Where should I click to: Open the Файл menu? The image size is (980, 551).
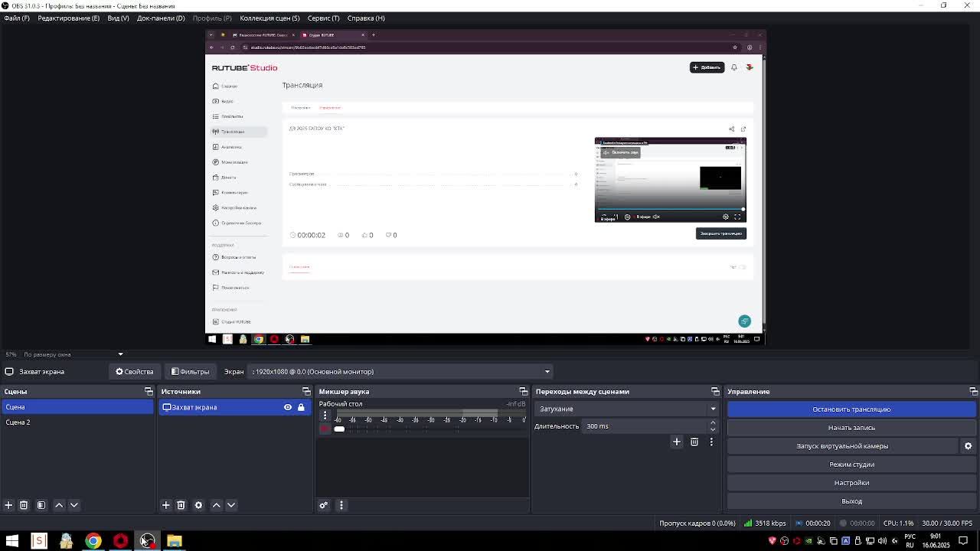(x=16, y=18)
